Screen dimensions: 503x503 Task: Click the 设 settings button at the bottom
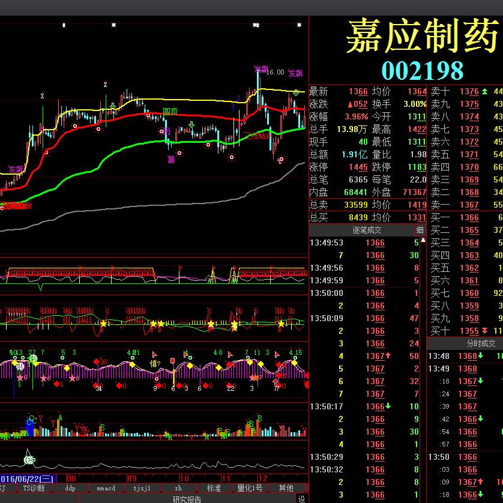pyautogui.click(x=301, y=499)
